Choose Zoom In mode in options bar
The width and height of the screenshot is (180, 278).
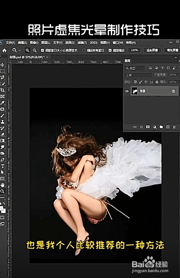point(27,51)
